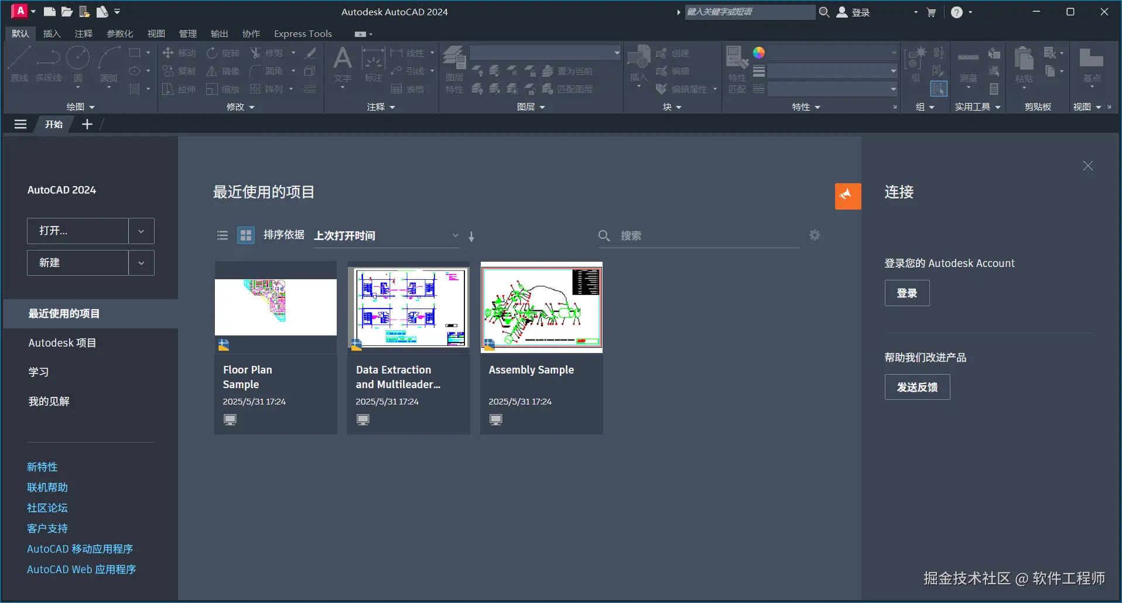
Task: Switch recent projects to grid view
Action: pos(246,235)
